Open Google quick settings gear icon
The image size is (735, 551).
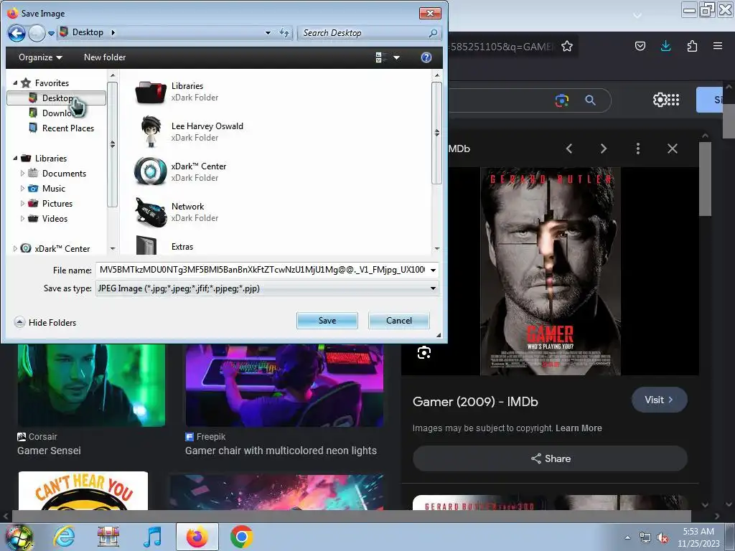tap(660, 100)
